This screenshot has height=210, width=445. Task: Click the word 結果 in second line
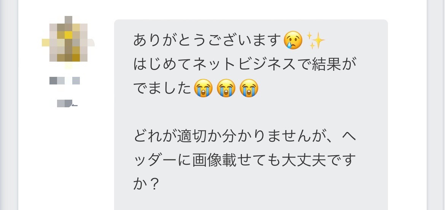326,64
